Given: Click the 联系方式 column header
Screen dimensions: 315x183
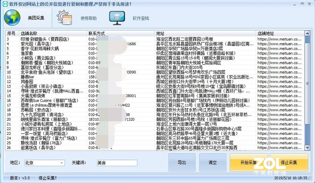Looking at the screenshot, I should click(x=120, y=33).
